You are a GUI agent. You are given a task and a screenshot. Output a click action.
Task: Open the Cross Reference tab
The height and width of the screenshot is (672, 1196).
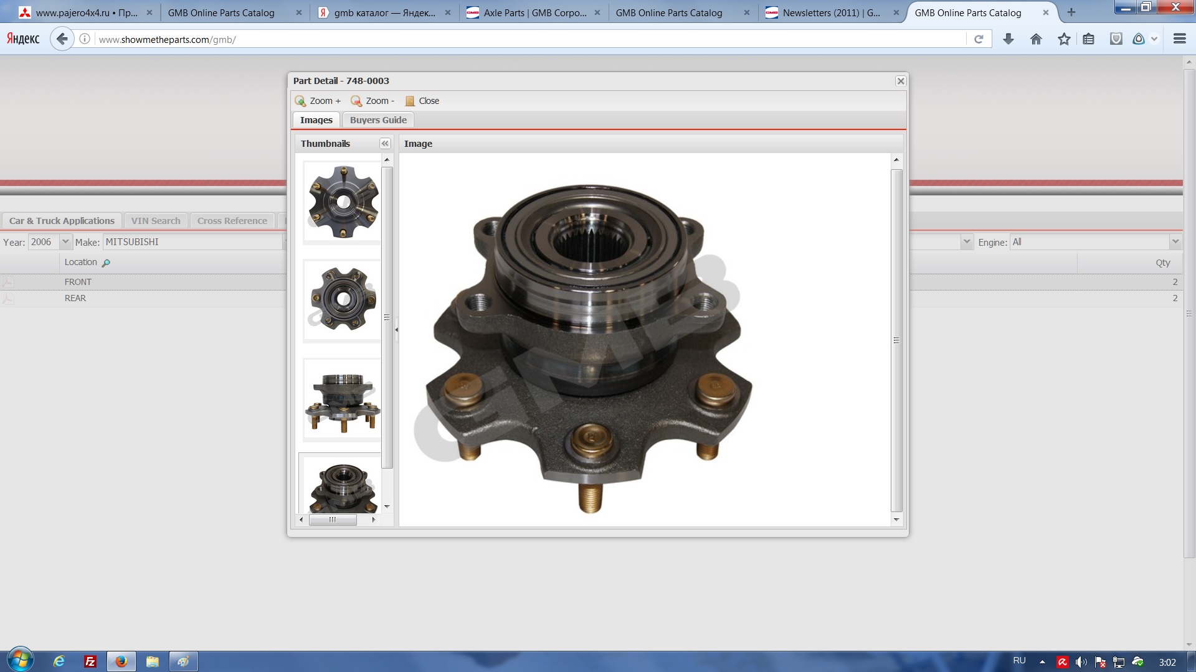232,221
